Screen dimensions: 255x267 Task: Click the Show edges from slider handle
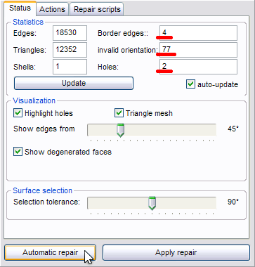point(121,131)
